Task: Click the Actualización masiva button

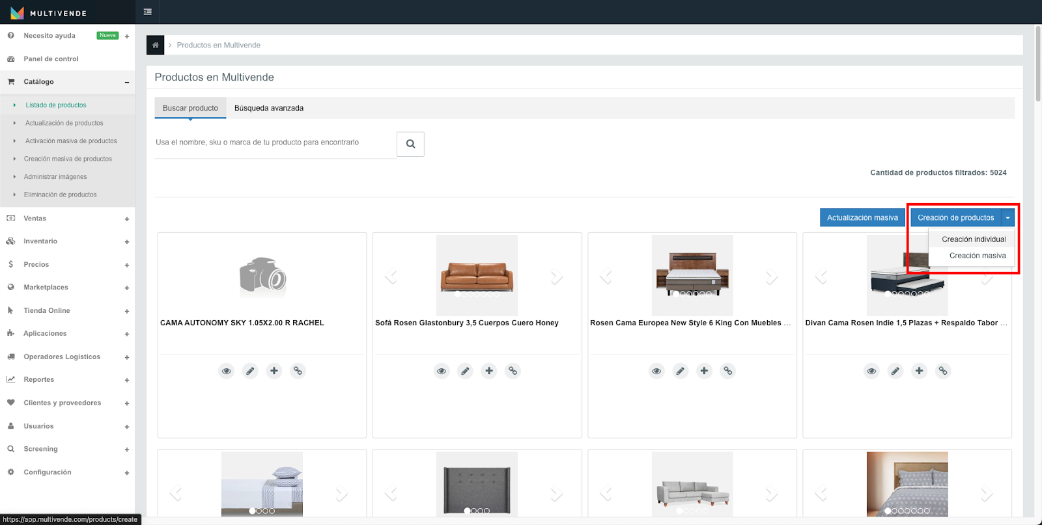Action: (x=862, y=218)
